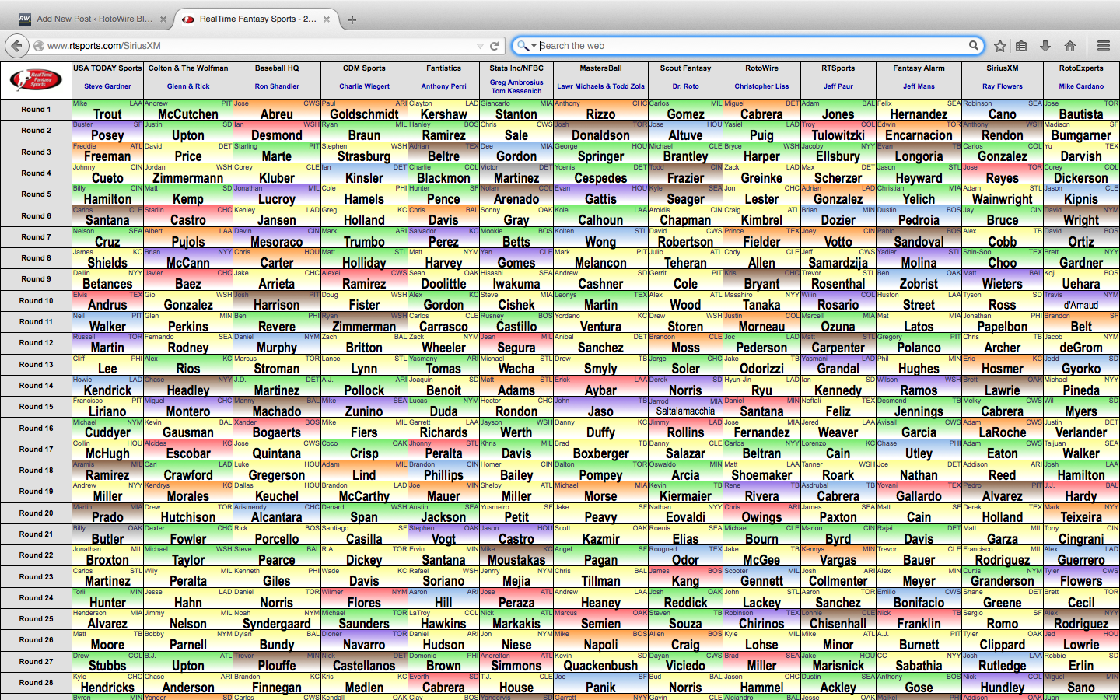The height and width of the screenshot is (700, 1120).
Task: Open Ray Flowers team link
Action: (1002, 87)
